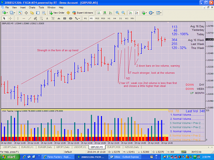Viewport: 214px width, 160px height.
Task: Click the New Chart toolbar icon
Action: pos(4,13)
